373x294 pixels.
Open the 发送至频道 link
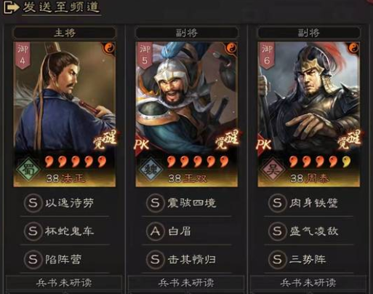(x=61, y=7)
